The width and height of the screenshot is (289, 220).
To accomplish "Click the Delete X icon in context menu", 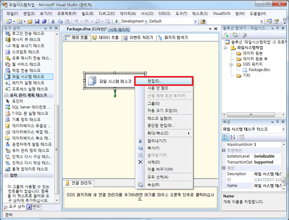I will pos(140,162).
